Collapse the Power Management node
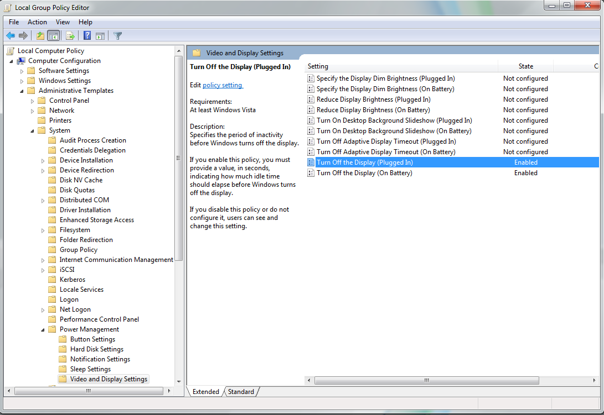The height and width of the screenshot is (415, 604). click(x=43, y=329)
